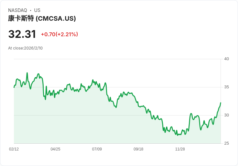The image size is (238, 166).
Task: Click the 35 label on the price axis
Action: point(226,87)
